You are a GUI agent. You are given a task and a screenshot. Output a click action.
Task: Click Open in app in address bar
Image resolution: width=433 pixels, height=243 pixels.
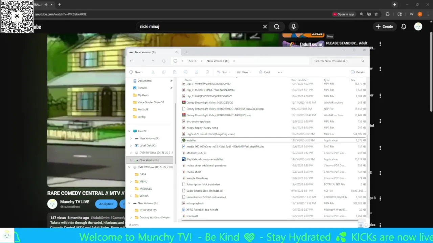(x=344, y=14)
